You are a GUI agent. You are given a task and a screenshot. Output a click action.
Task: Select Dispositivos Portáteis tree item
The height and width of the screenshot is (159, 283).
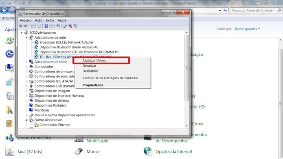50,105
